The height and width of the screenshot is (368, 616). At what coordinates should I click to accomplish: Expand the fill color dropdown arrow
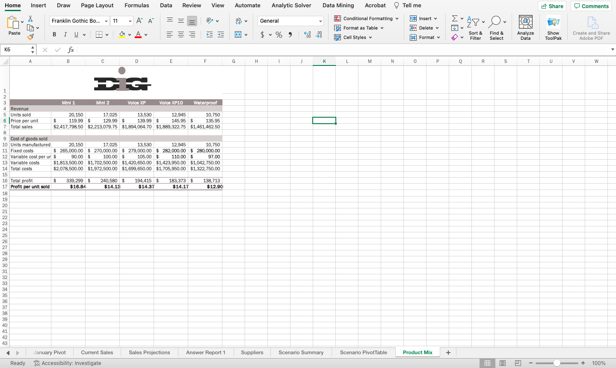(130, 34)
